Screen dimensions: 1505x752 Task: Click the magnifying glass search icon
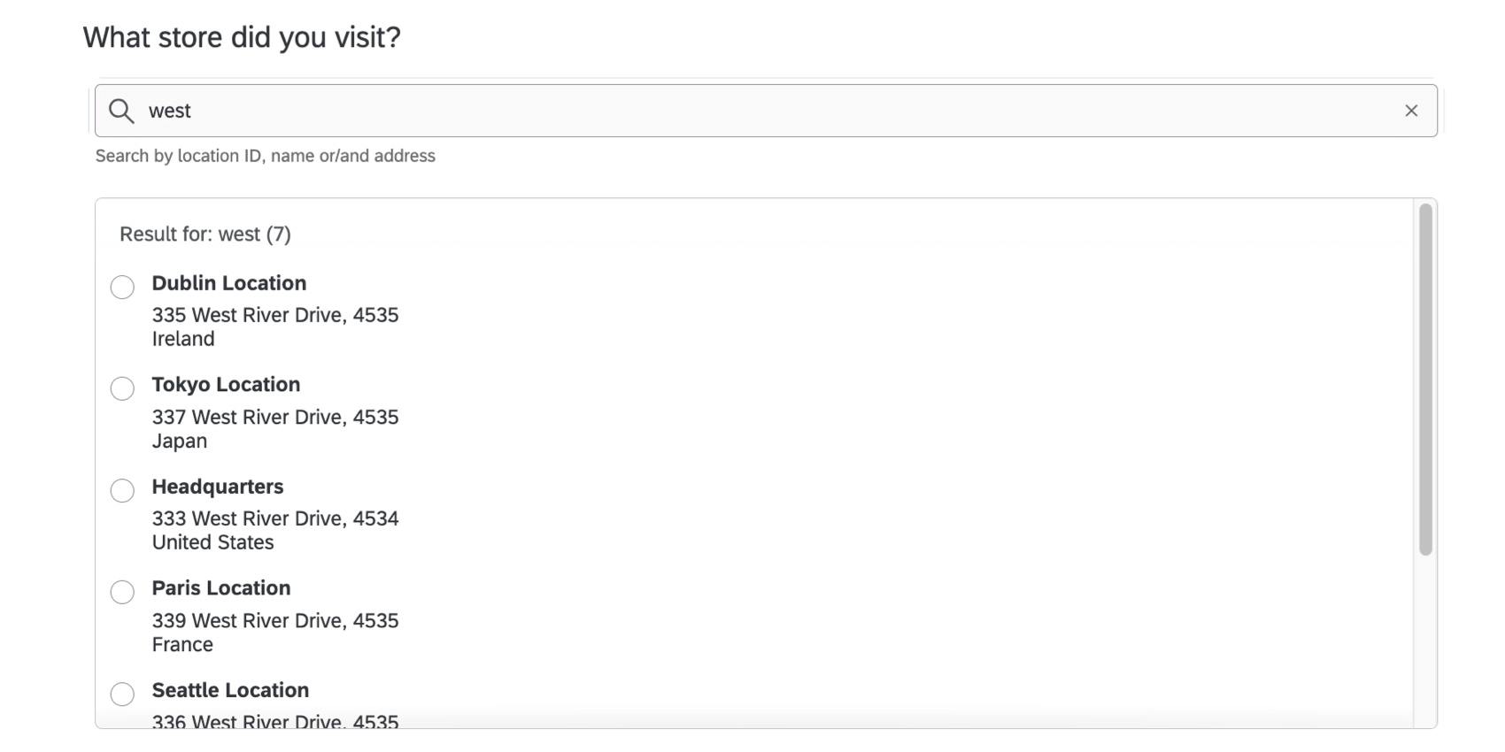click(120, 111)
